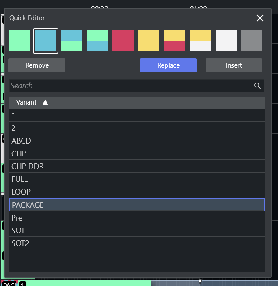Choose the yellow-over-white split swatch
Viewport: 278px width, 286px height.
[200, 41]
